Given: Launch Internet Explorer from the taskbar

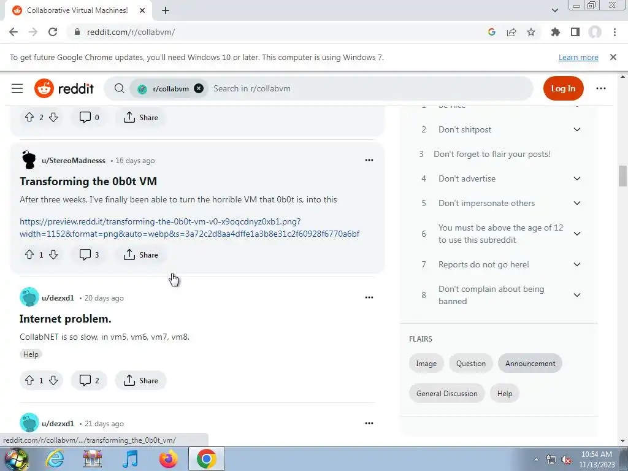Looking at the screenshot, I should (x=55, y=459).
